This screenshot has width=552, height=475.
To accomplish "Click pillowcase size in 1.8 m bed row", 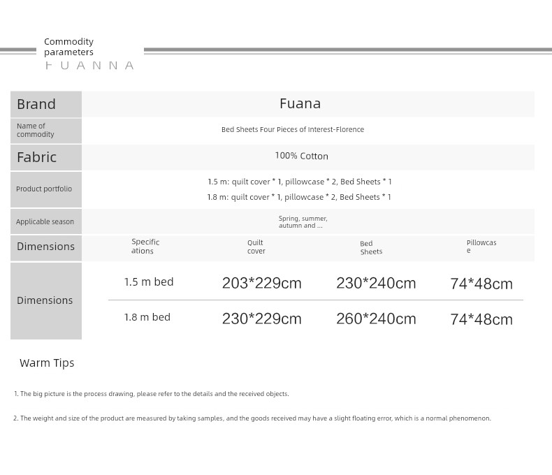I will coord(481,320).
